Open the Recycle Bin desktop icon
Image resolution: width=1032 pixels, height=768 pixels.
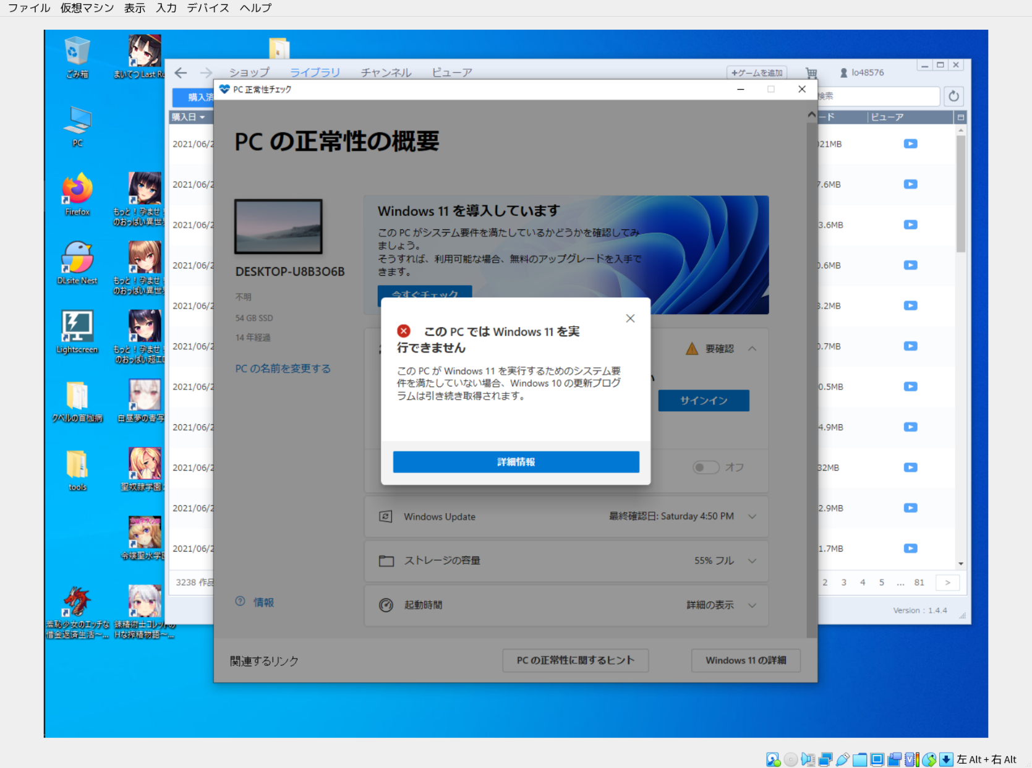coord(77,57)
